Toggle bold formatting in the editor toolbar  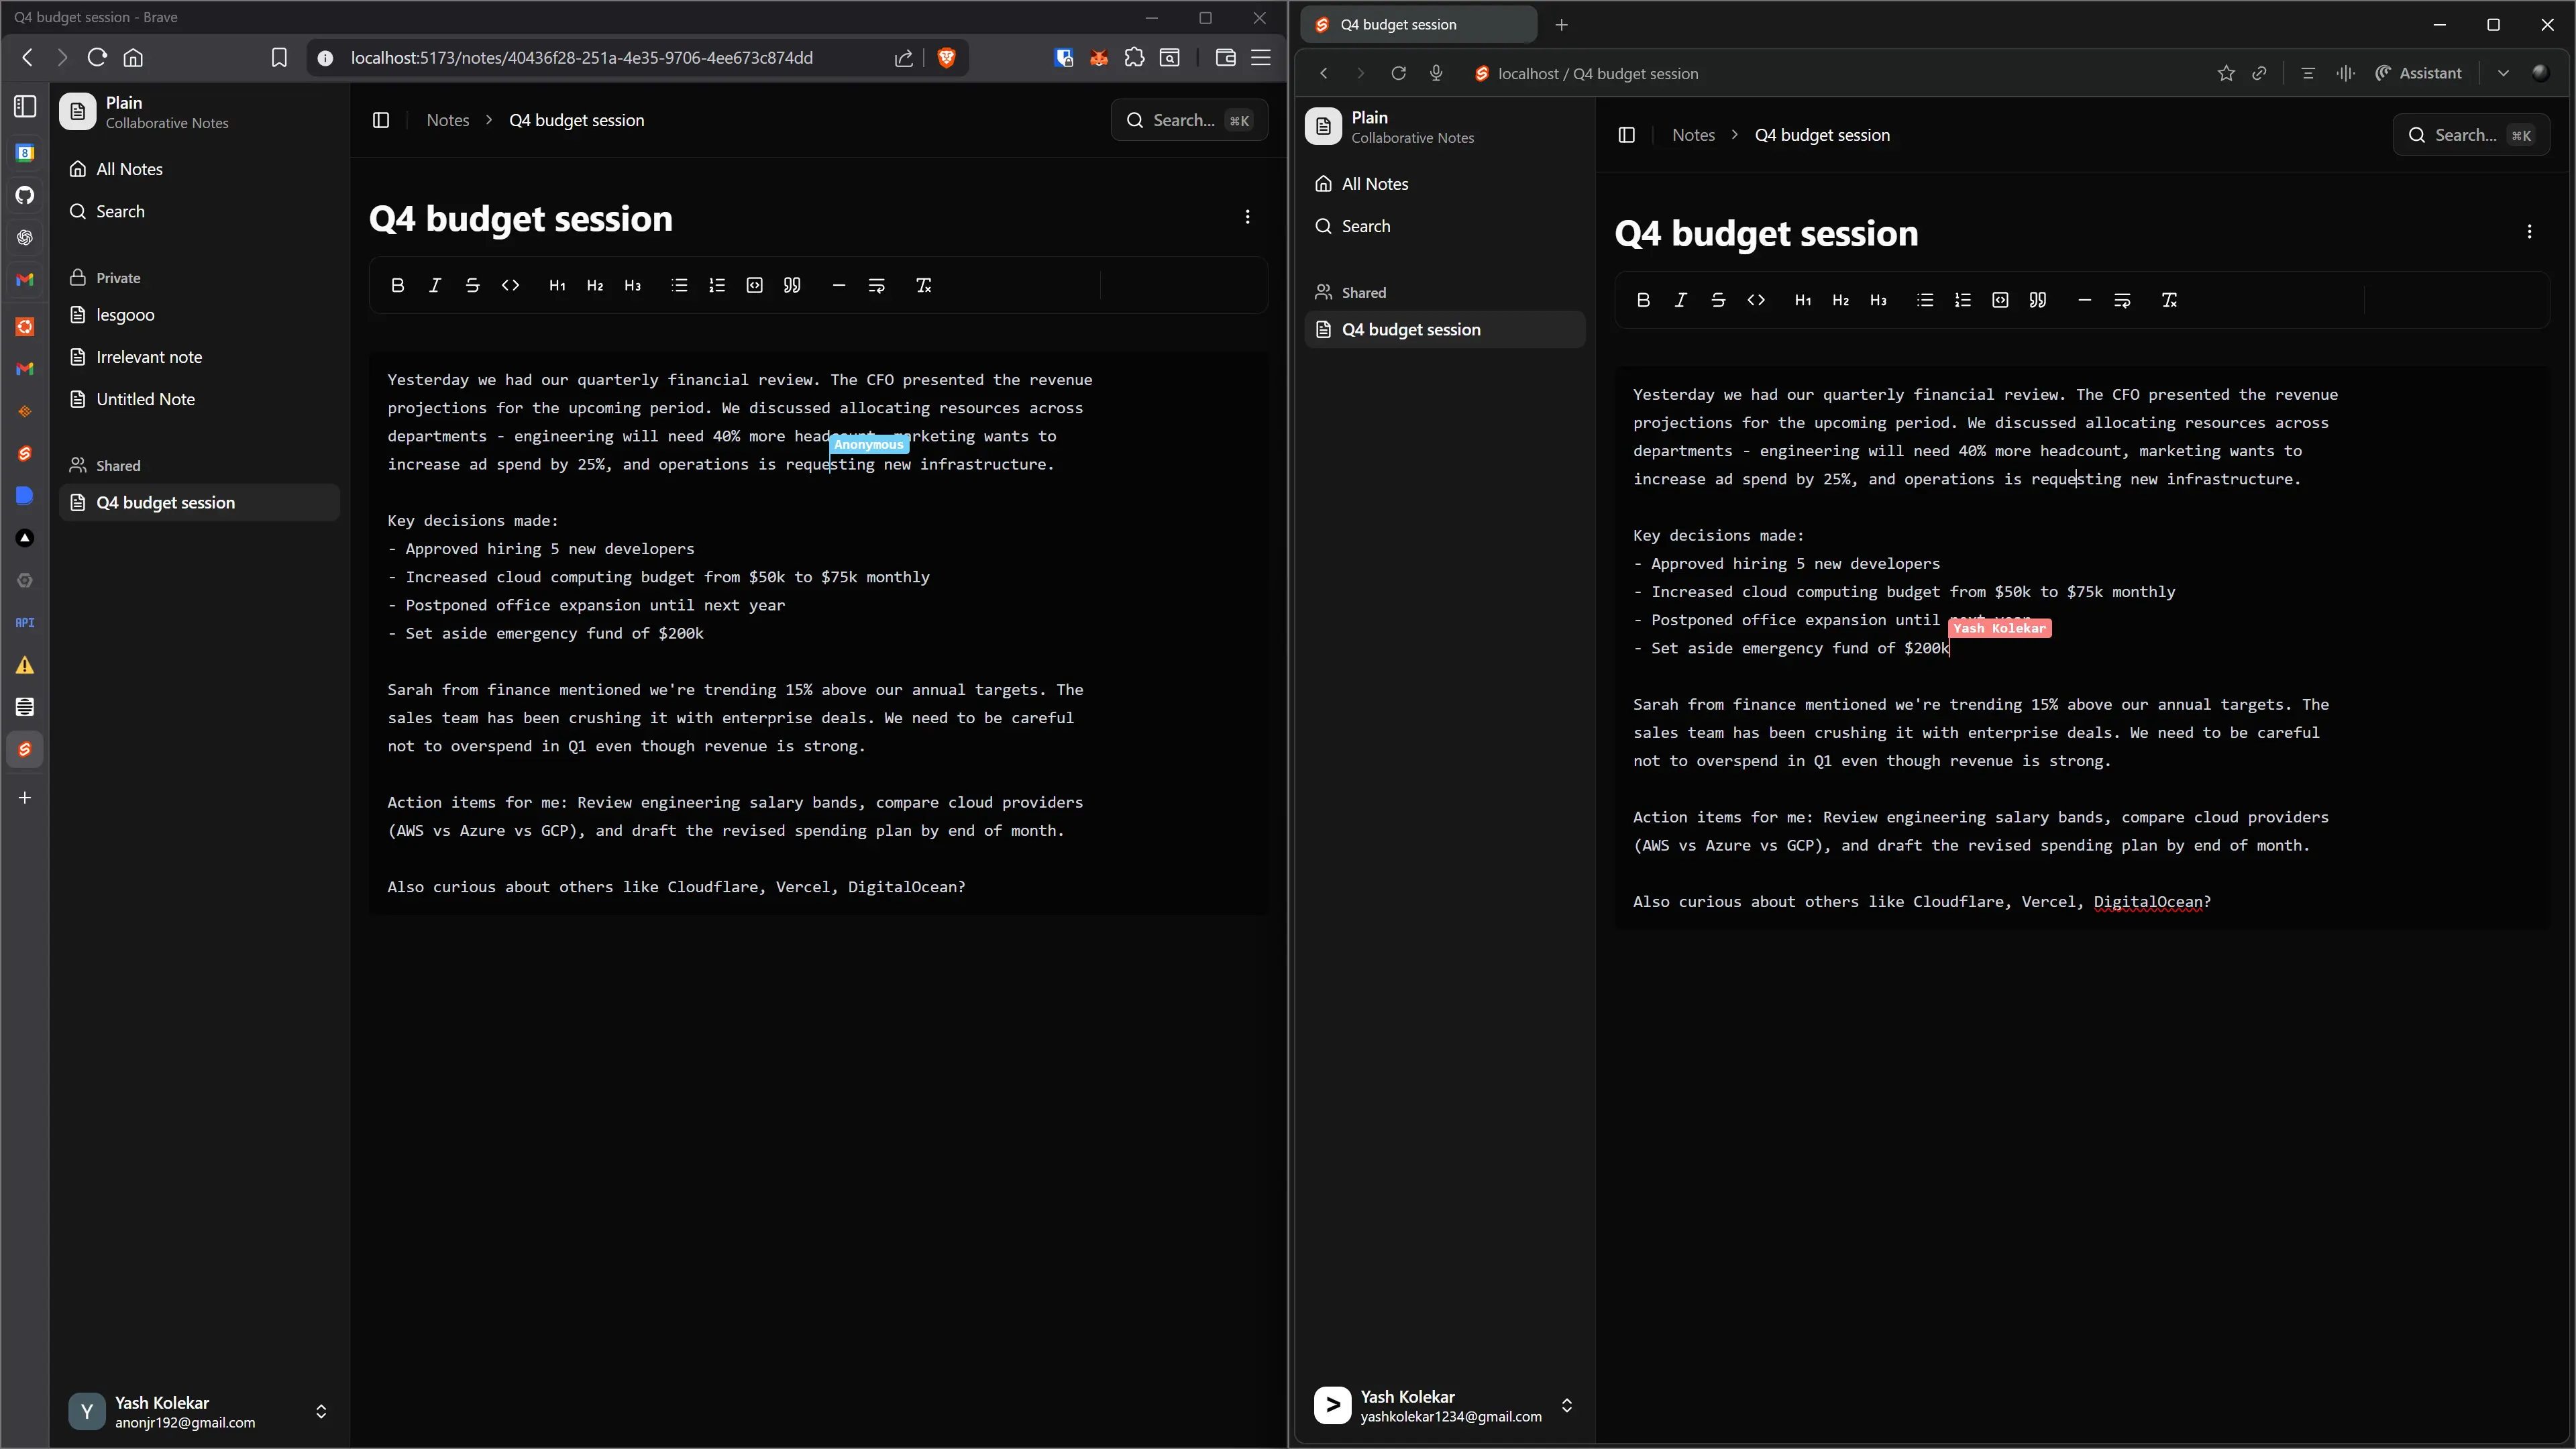(x=398, y=285)
